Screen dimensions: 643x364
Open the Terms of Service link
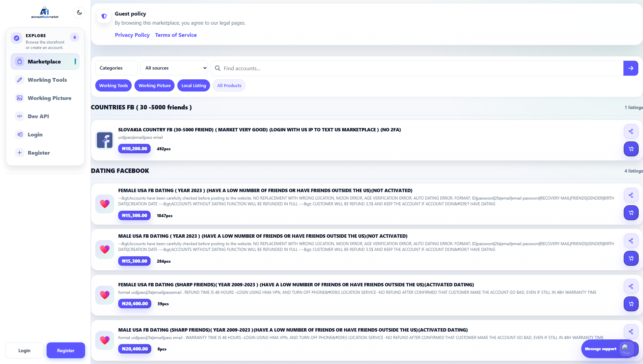176,35
